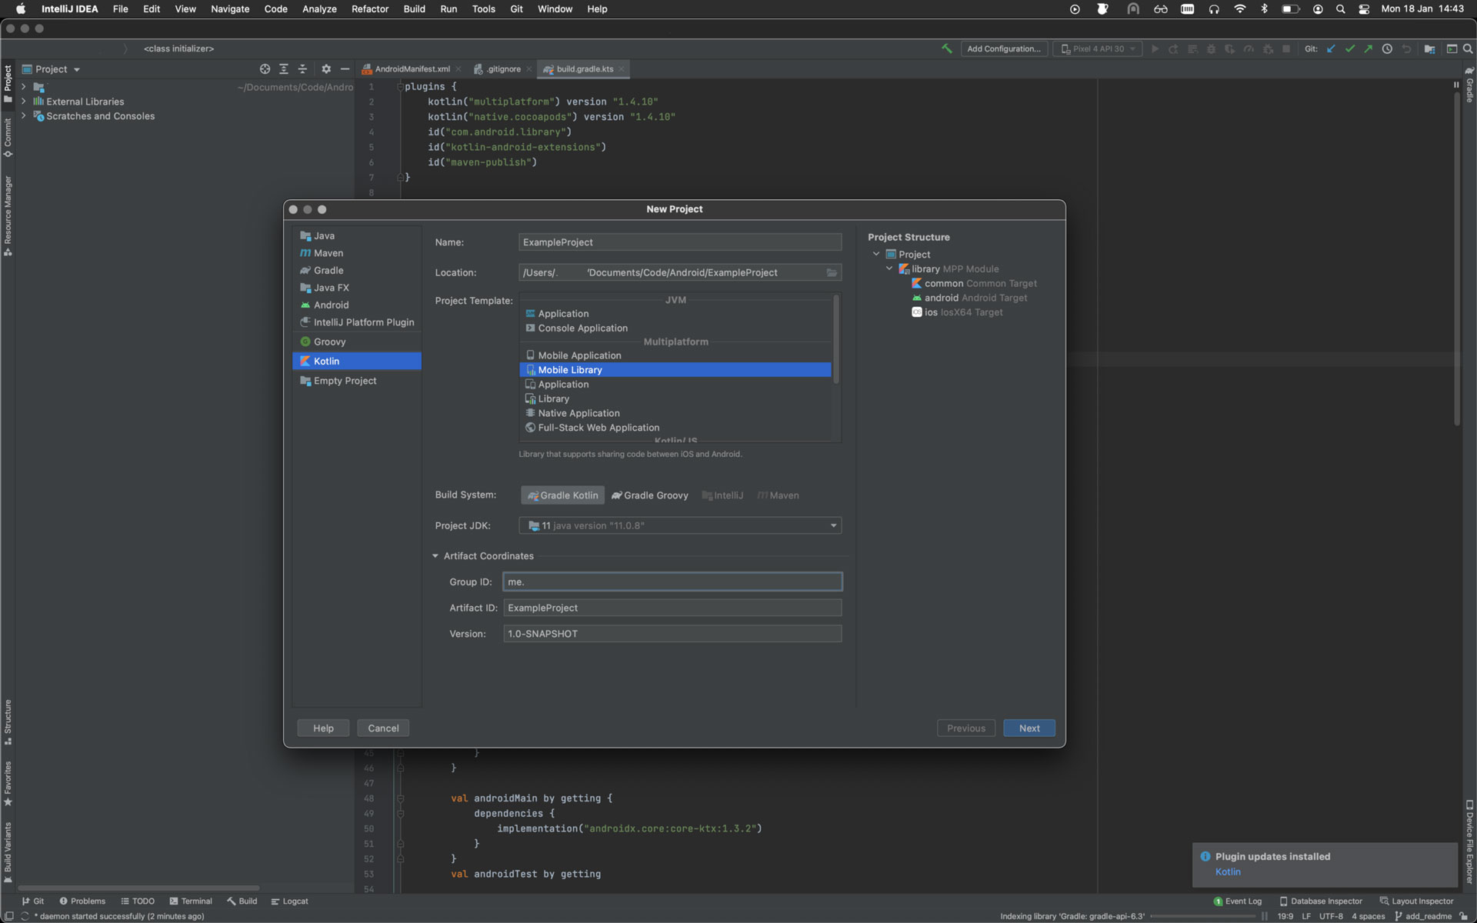Open the Project panel settings gear
Screen dimensions: 1477x923
pyautogui.click(x=326, y=69)
